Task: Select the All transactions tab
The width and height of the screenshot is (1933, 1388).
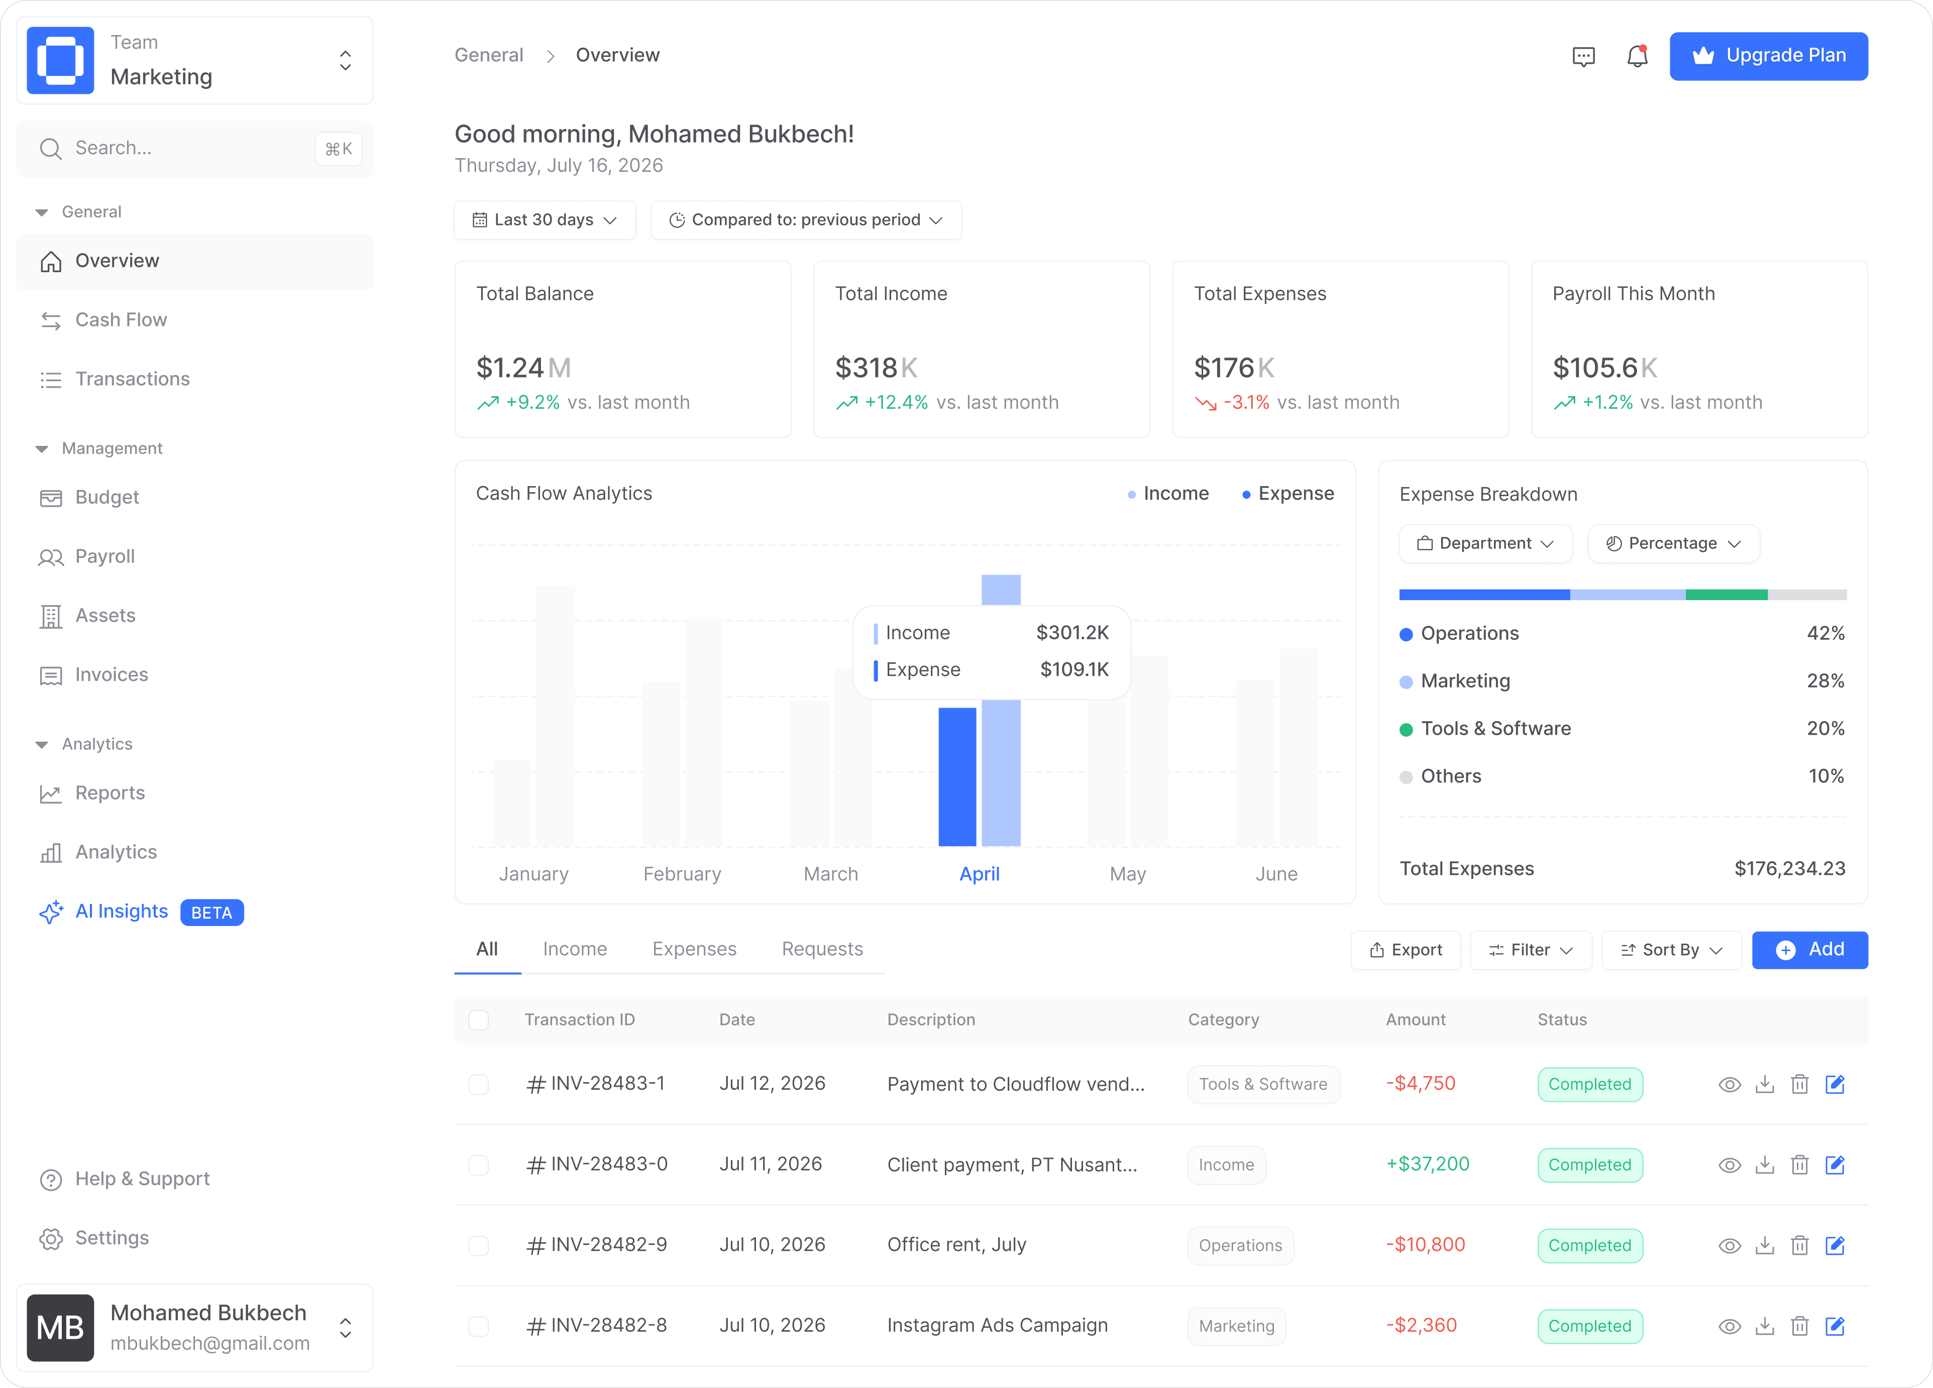Action: click(487, 949)
